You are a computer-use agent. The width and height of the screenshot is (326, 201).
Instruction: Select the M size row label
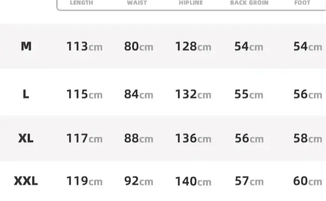coord(26,46)
